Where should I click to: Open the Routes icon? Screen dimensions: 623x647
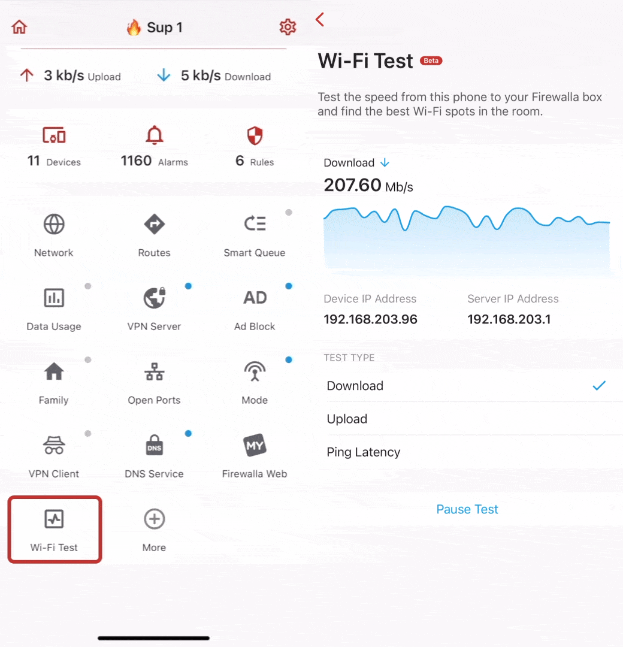pyautogui.click(x=155, y=224)
